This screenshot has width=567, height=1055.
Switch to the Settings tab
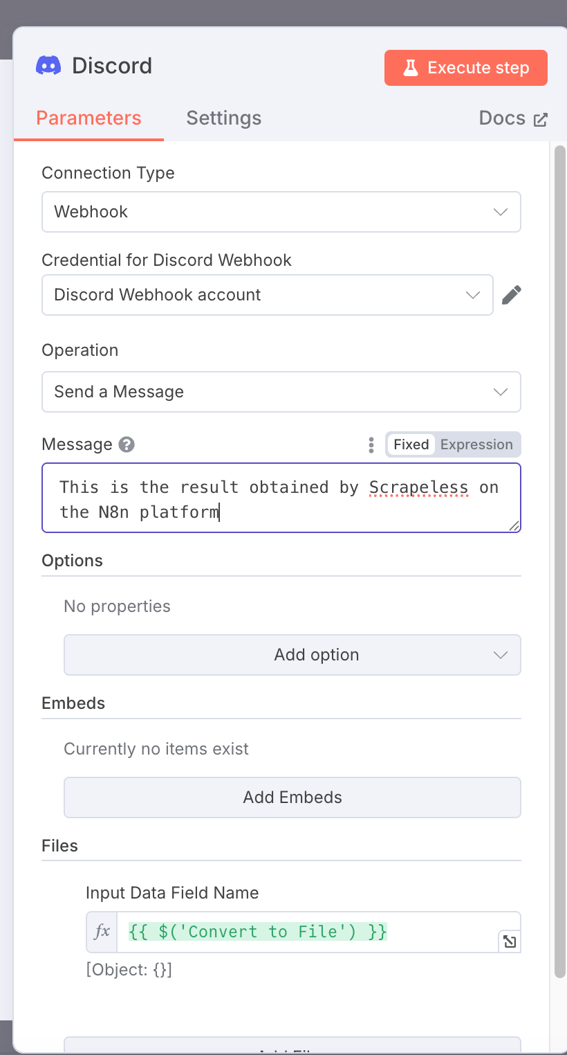coord(223,118)
